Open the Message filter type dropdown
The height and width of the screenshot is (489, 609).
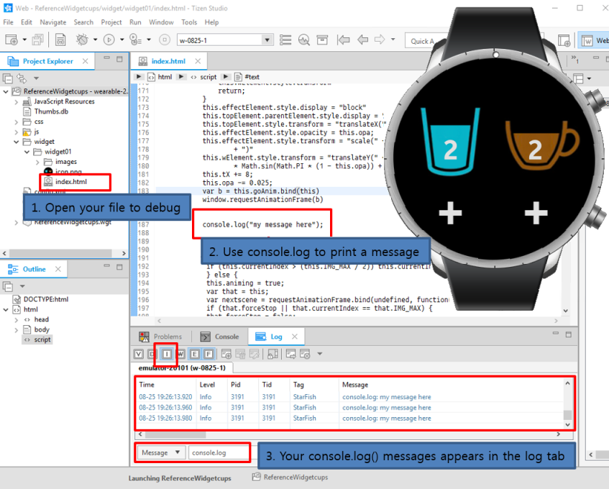(160, 452)
